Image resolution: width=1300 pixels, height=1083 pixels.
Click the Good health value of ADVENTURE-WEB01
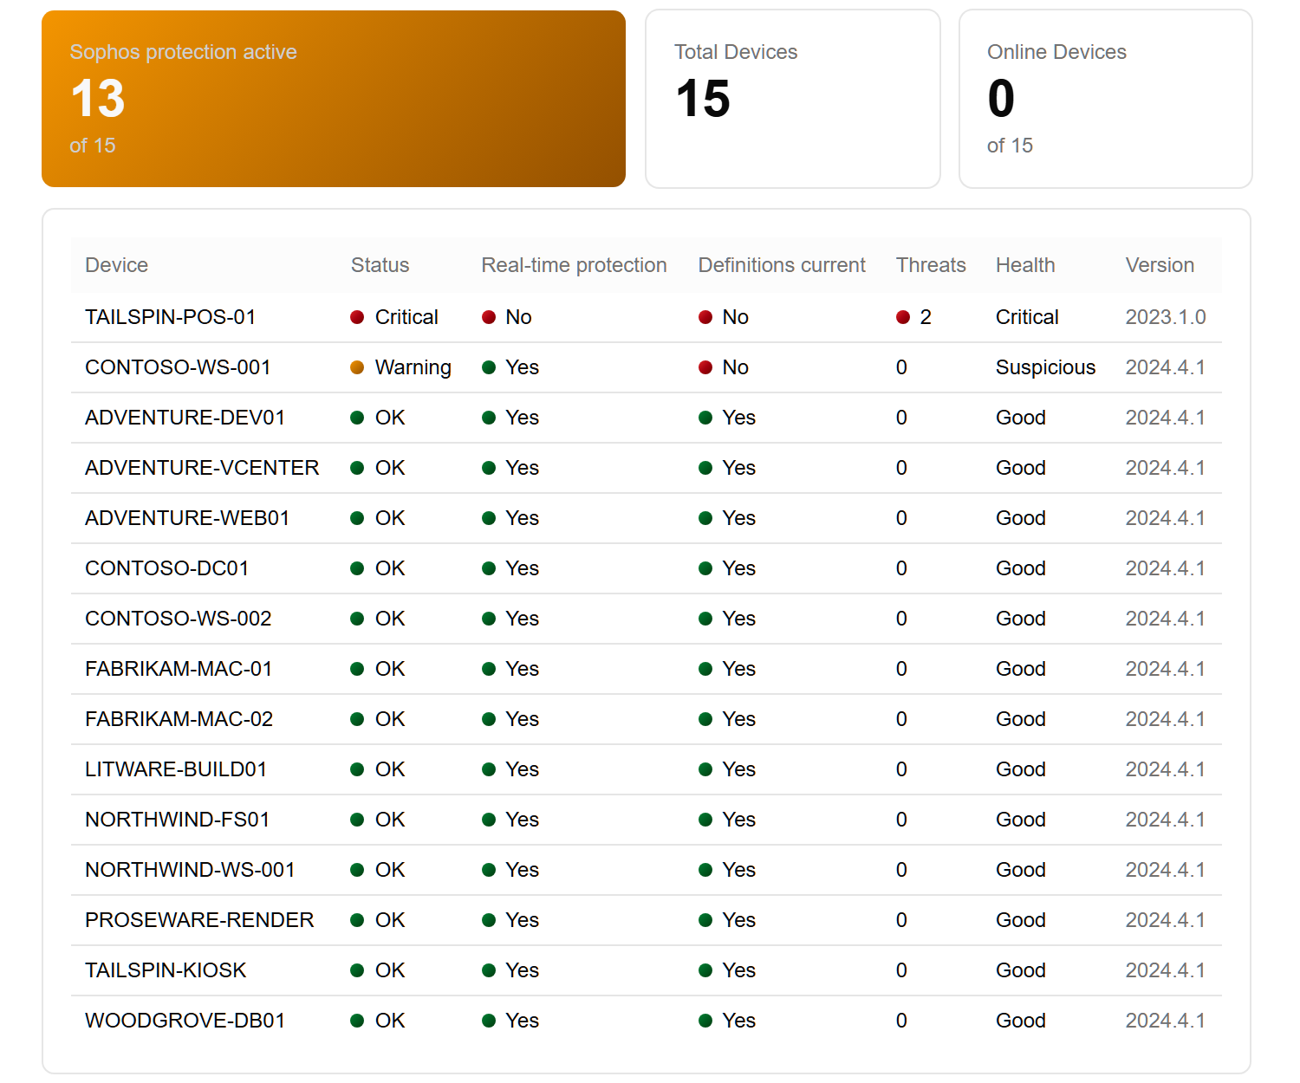click(x=1021, y=518)
